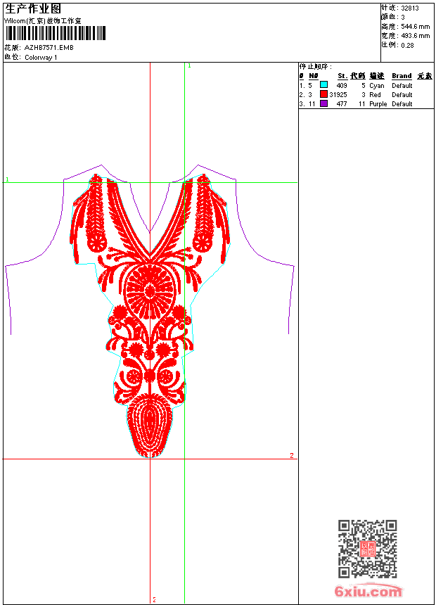This screenshot has height=605, width=436.
Task: Click the QR code image
Action: 367,549
